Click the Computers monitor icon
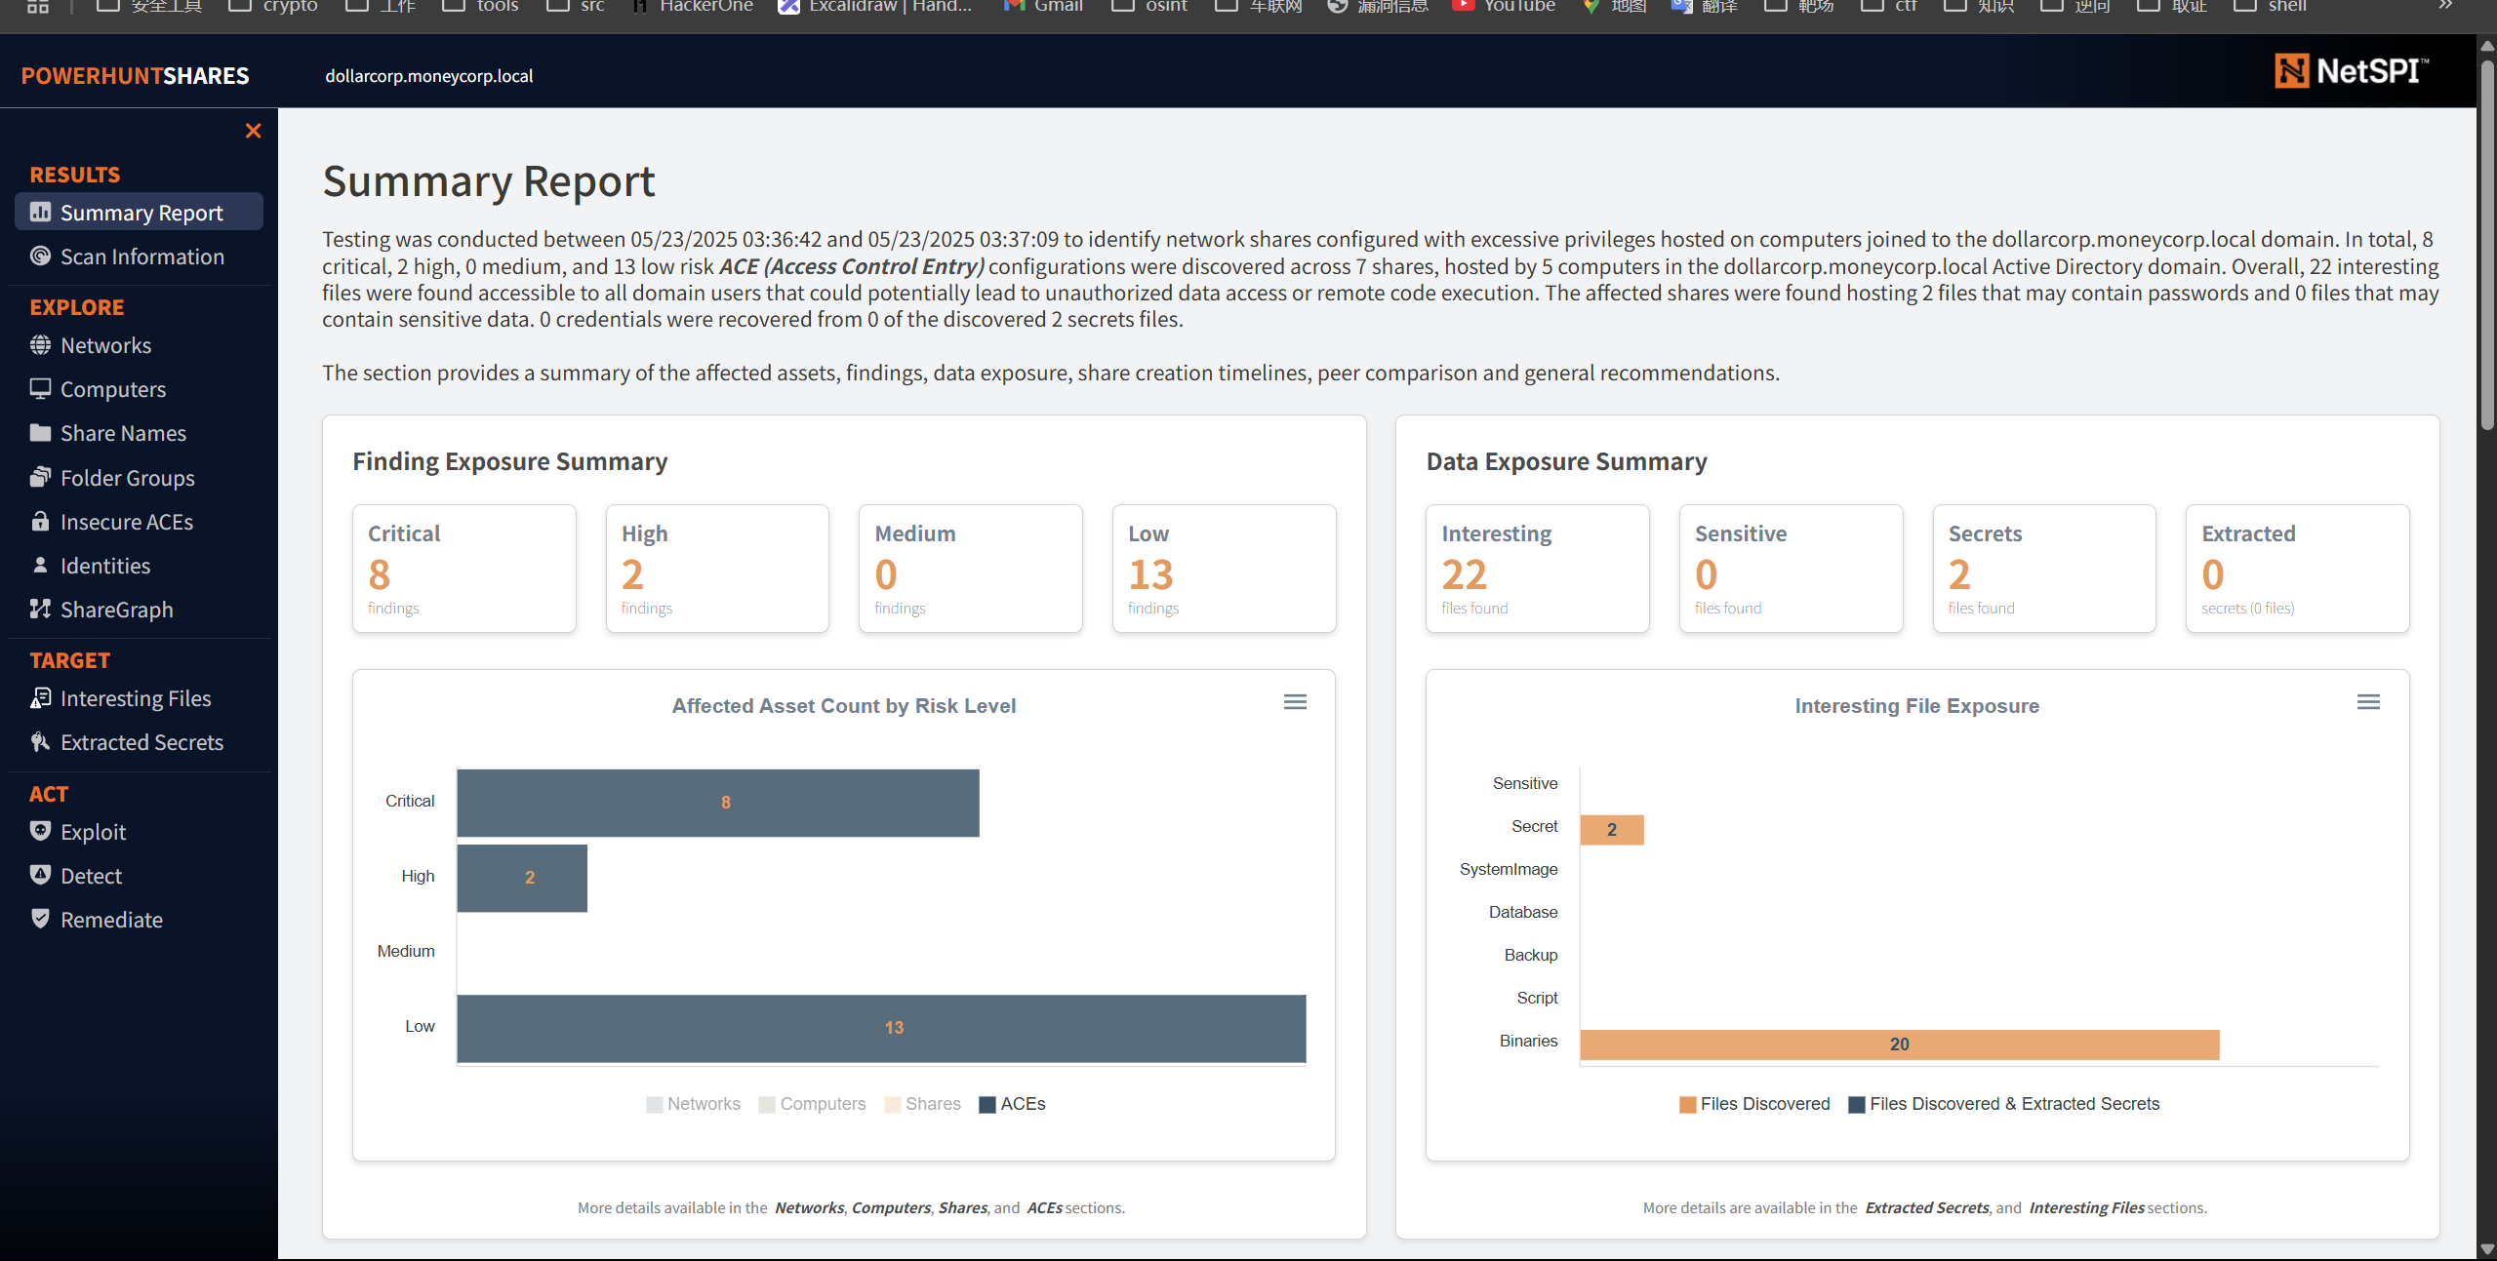Viewport: 2497px width, 1261px height. 40,388
